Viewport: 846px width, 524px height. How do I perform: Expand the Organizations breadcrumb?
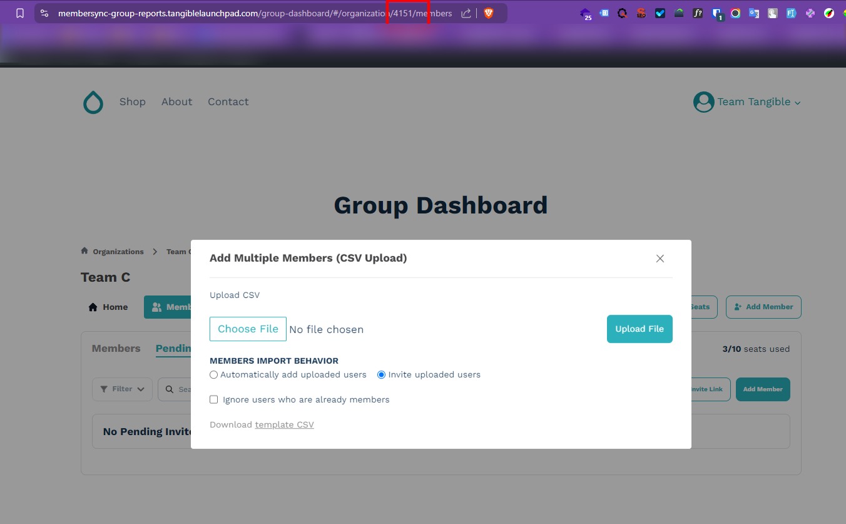[x=118, y=251]
